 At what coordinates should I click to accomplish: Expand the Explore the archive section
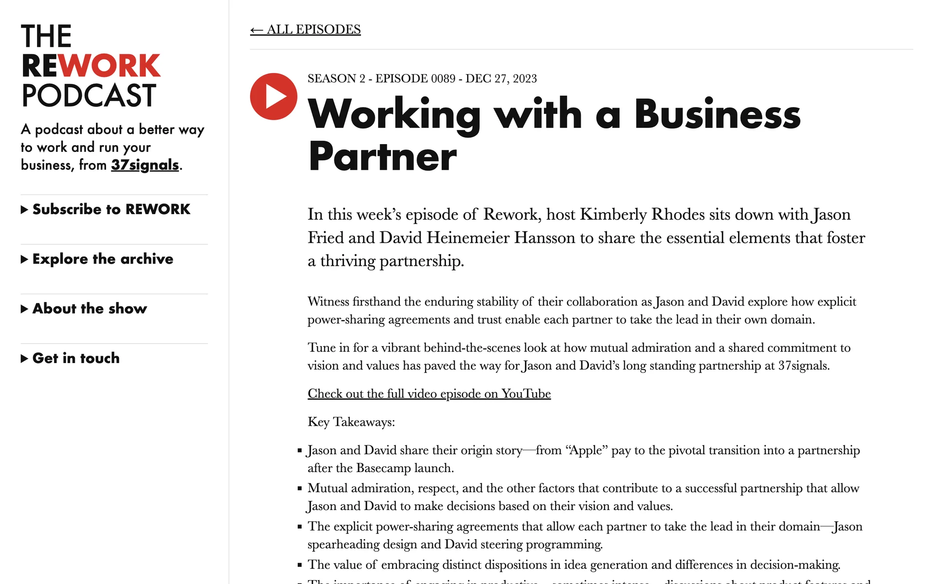tap(103, 259)
